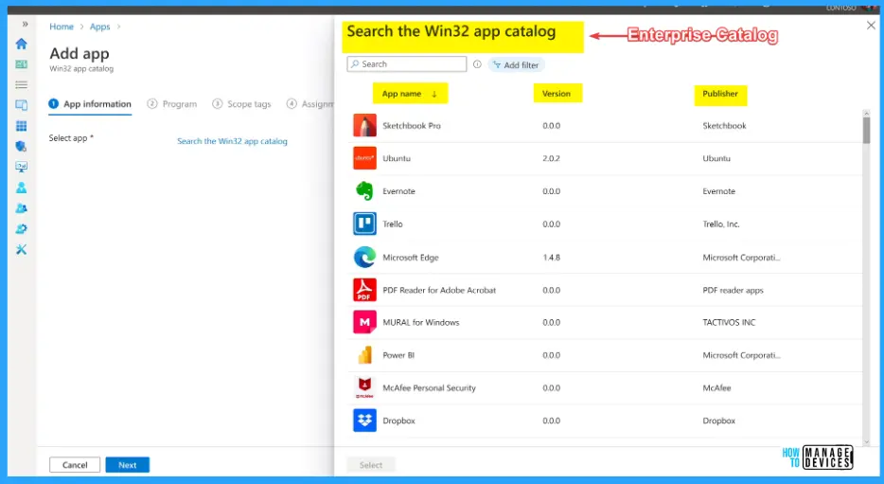Click the Add filter button
The width and height of the screenshot is (884, 484).
click(516, 64)
